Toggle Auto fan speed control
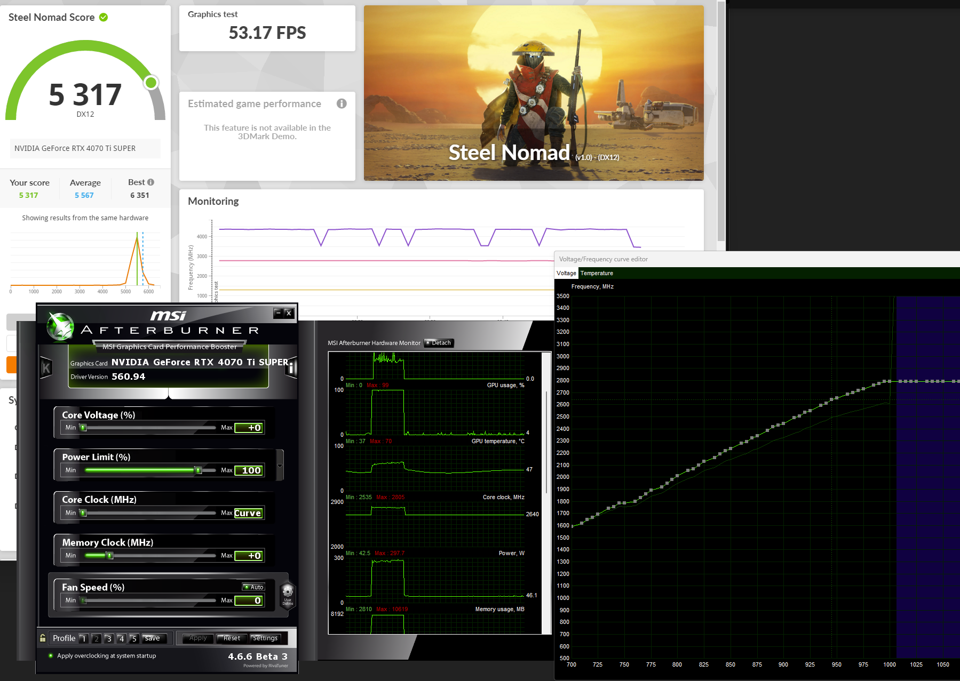The height and width of the screenshot is (681, 960). (x=253, y=587)
